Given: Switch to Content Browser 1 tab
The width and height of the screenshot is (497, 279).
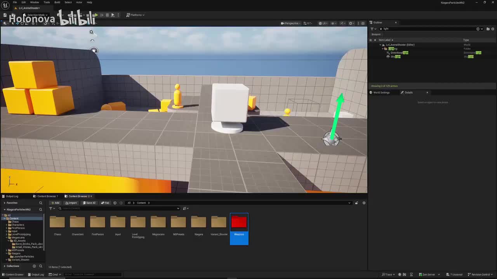Looking at the screenshot, I should point(47,196).
